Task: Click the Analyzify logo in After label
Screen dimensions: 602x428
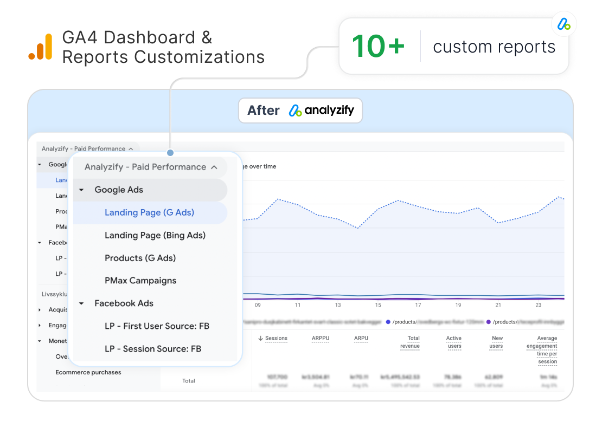Action: [x=295, y=111]
